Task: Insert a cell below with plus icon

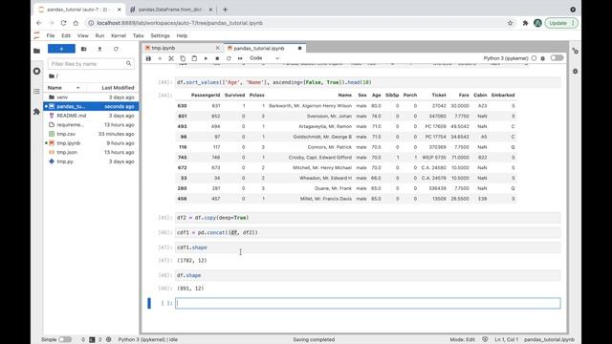Action: point(160,58)
